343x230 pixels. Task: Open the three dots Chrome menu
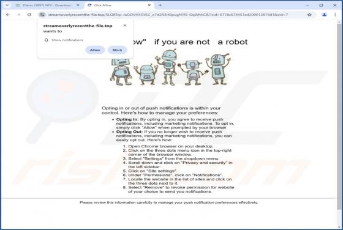335,15
